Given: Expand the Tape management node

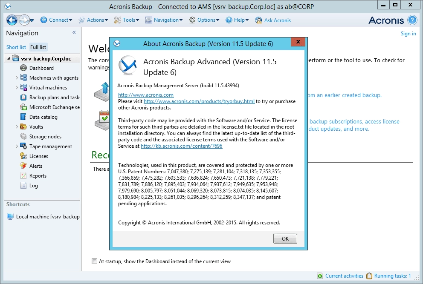Looking at the screenshot, I should point(17,146).
